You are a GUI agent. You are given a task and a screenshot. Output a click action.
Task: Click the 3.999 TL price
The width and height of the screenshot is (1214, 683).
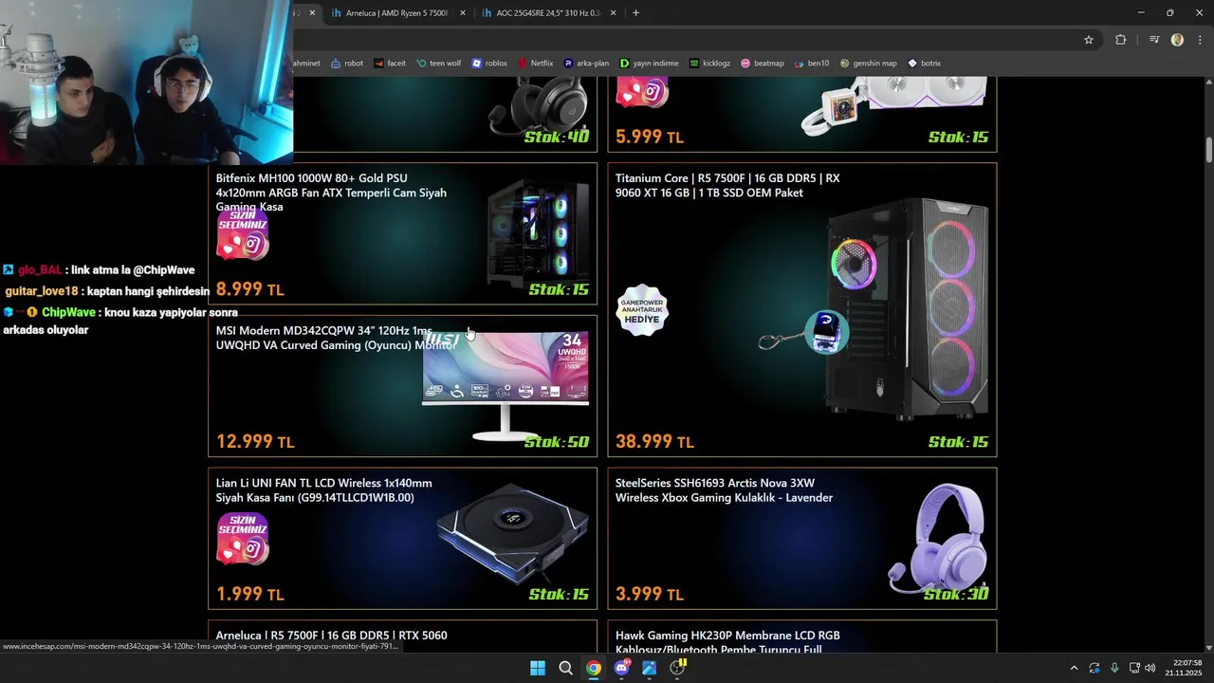pos(649,594)
